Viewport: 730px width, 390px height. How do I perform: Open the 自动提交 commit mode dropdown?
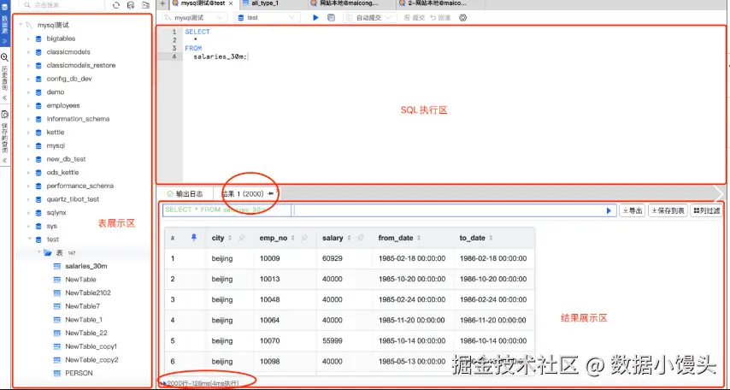(x=371, y=18)
